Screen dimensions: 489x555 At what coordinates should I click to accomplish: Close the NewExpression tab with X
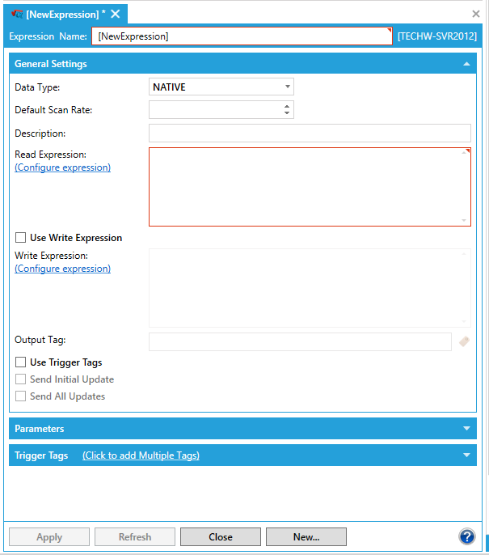click(x=116, y=14)
